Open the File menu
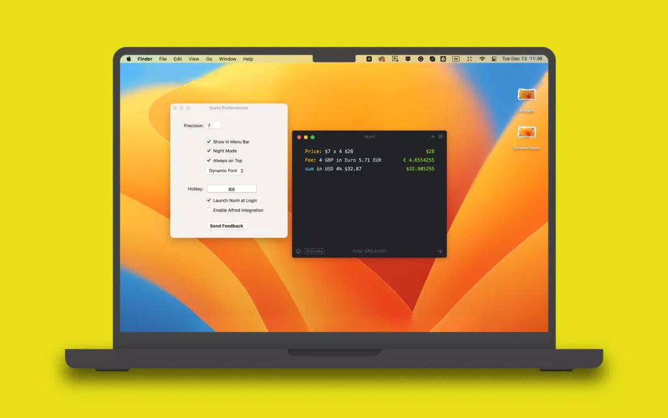668x418 pixels. (162, 59)
